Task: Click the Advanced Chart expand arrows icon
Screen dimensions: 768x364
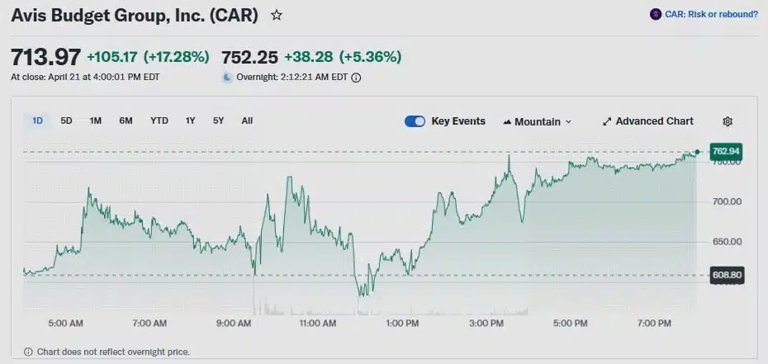Action: tap(607, 121)
